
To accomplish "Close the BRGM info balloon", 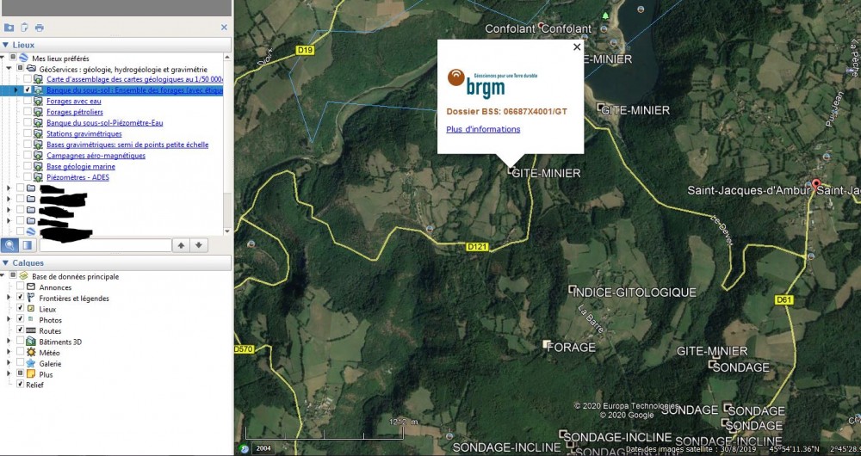I will pos(577,48).
